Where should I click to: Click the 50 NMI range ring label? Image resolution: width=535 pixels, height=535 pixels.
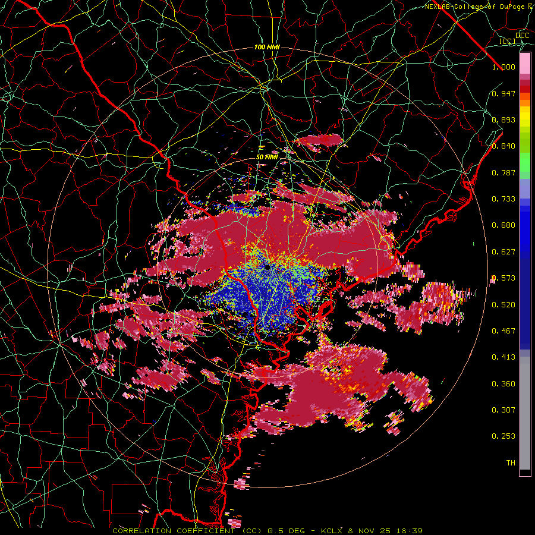(267, 158)
